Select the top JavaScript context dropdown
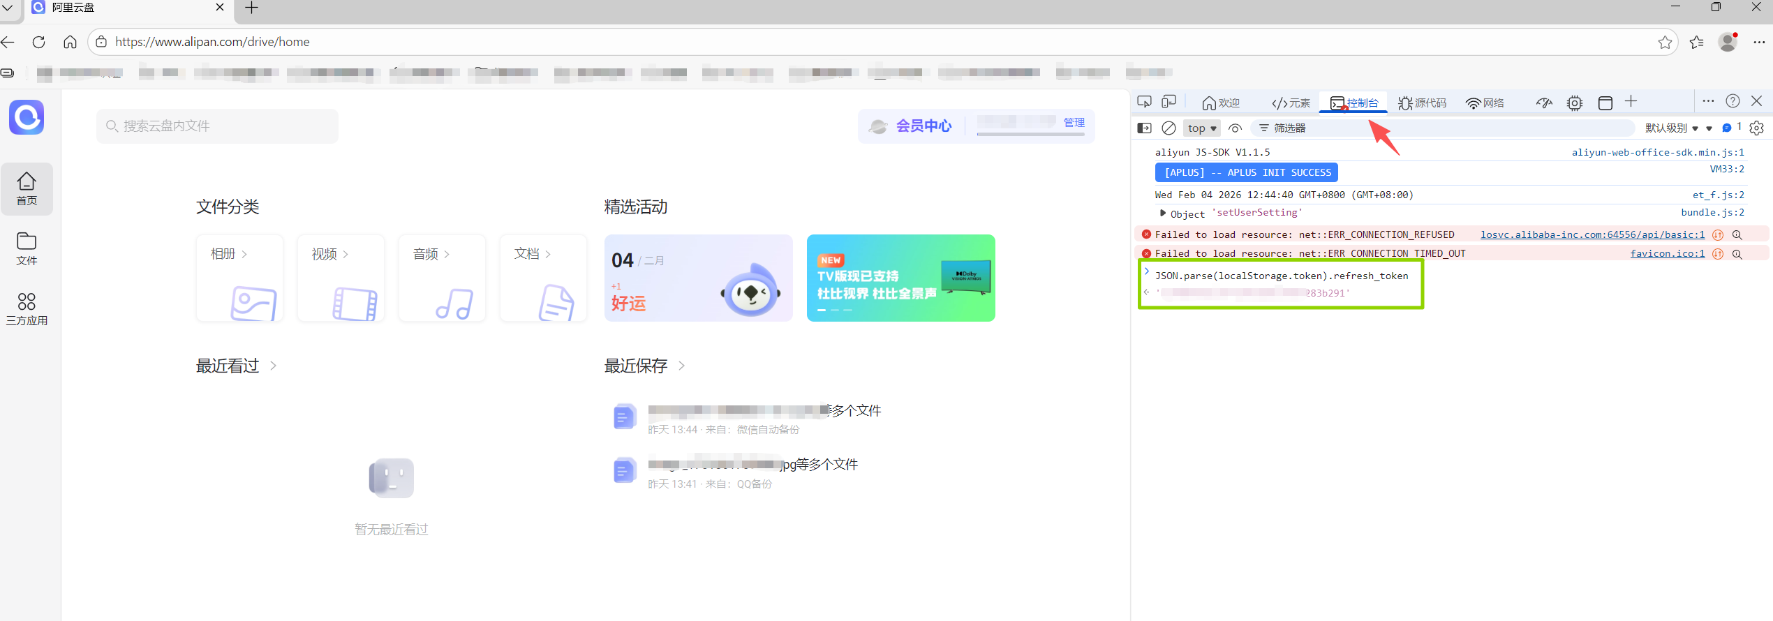 coord(1202,128)
